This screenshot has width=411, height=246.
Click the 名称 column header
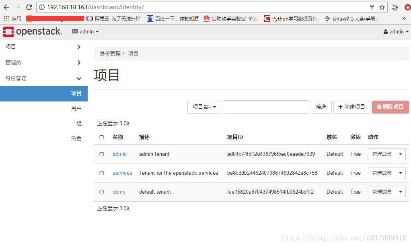(118, 137)
